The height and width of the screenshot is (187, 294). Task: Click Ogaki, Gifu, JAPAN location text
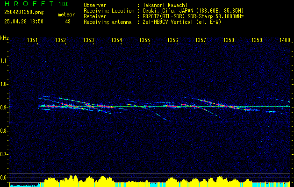pyautogui.click(x=193, y=11)
